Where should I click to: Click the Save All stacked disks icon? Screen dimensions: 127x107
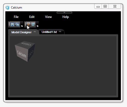pos(17,24)
